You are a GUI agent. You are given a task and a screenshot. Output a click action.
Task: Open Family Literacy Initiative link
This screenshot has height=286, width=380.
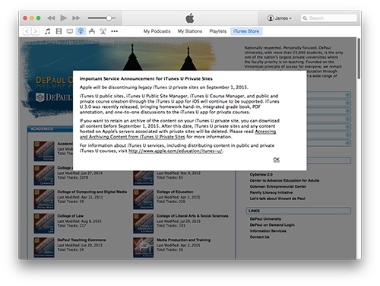[271, 192]
